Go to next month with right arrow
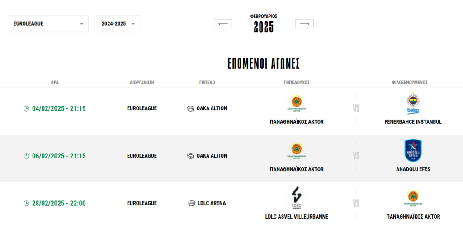 pos(304,24)
